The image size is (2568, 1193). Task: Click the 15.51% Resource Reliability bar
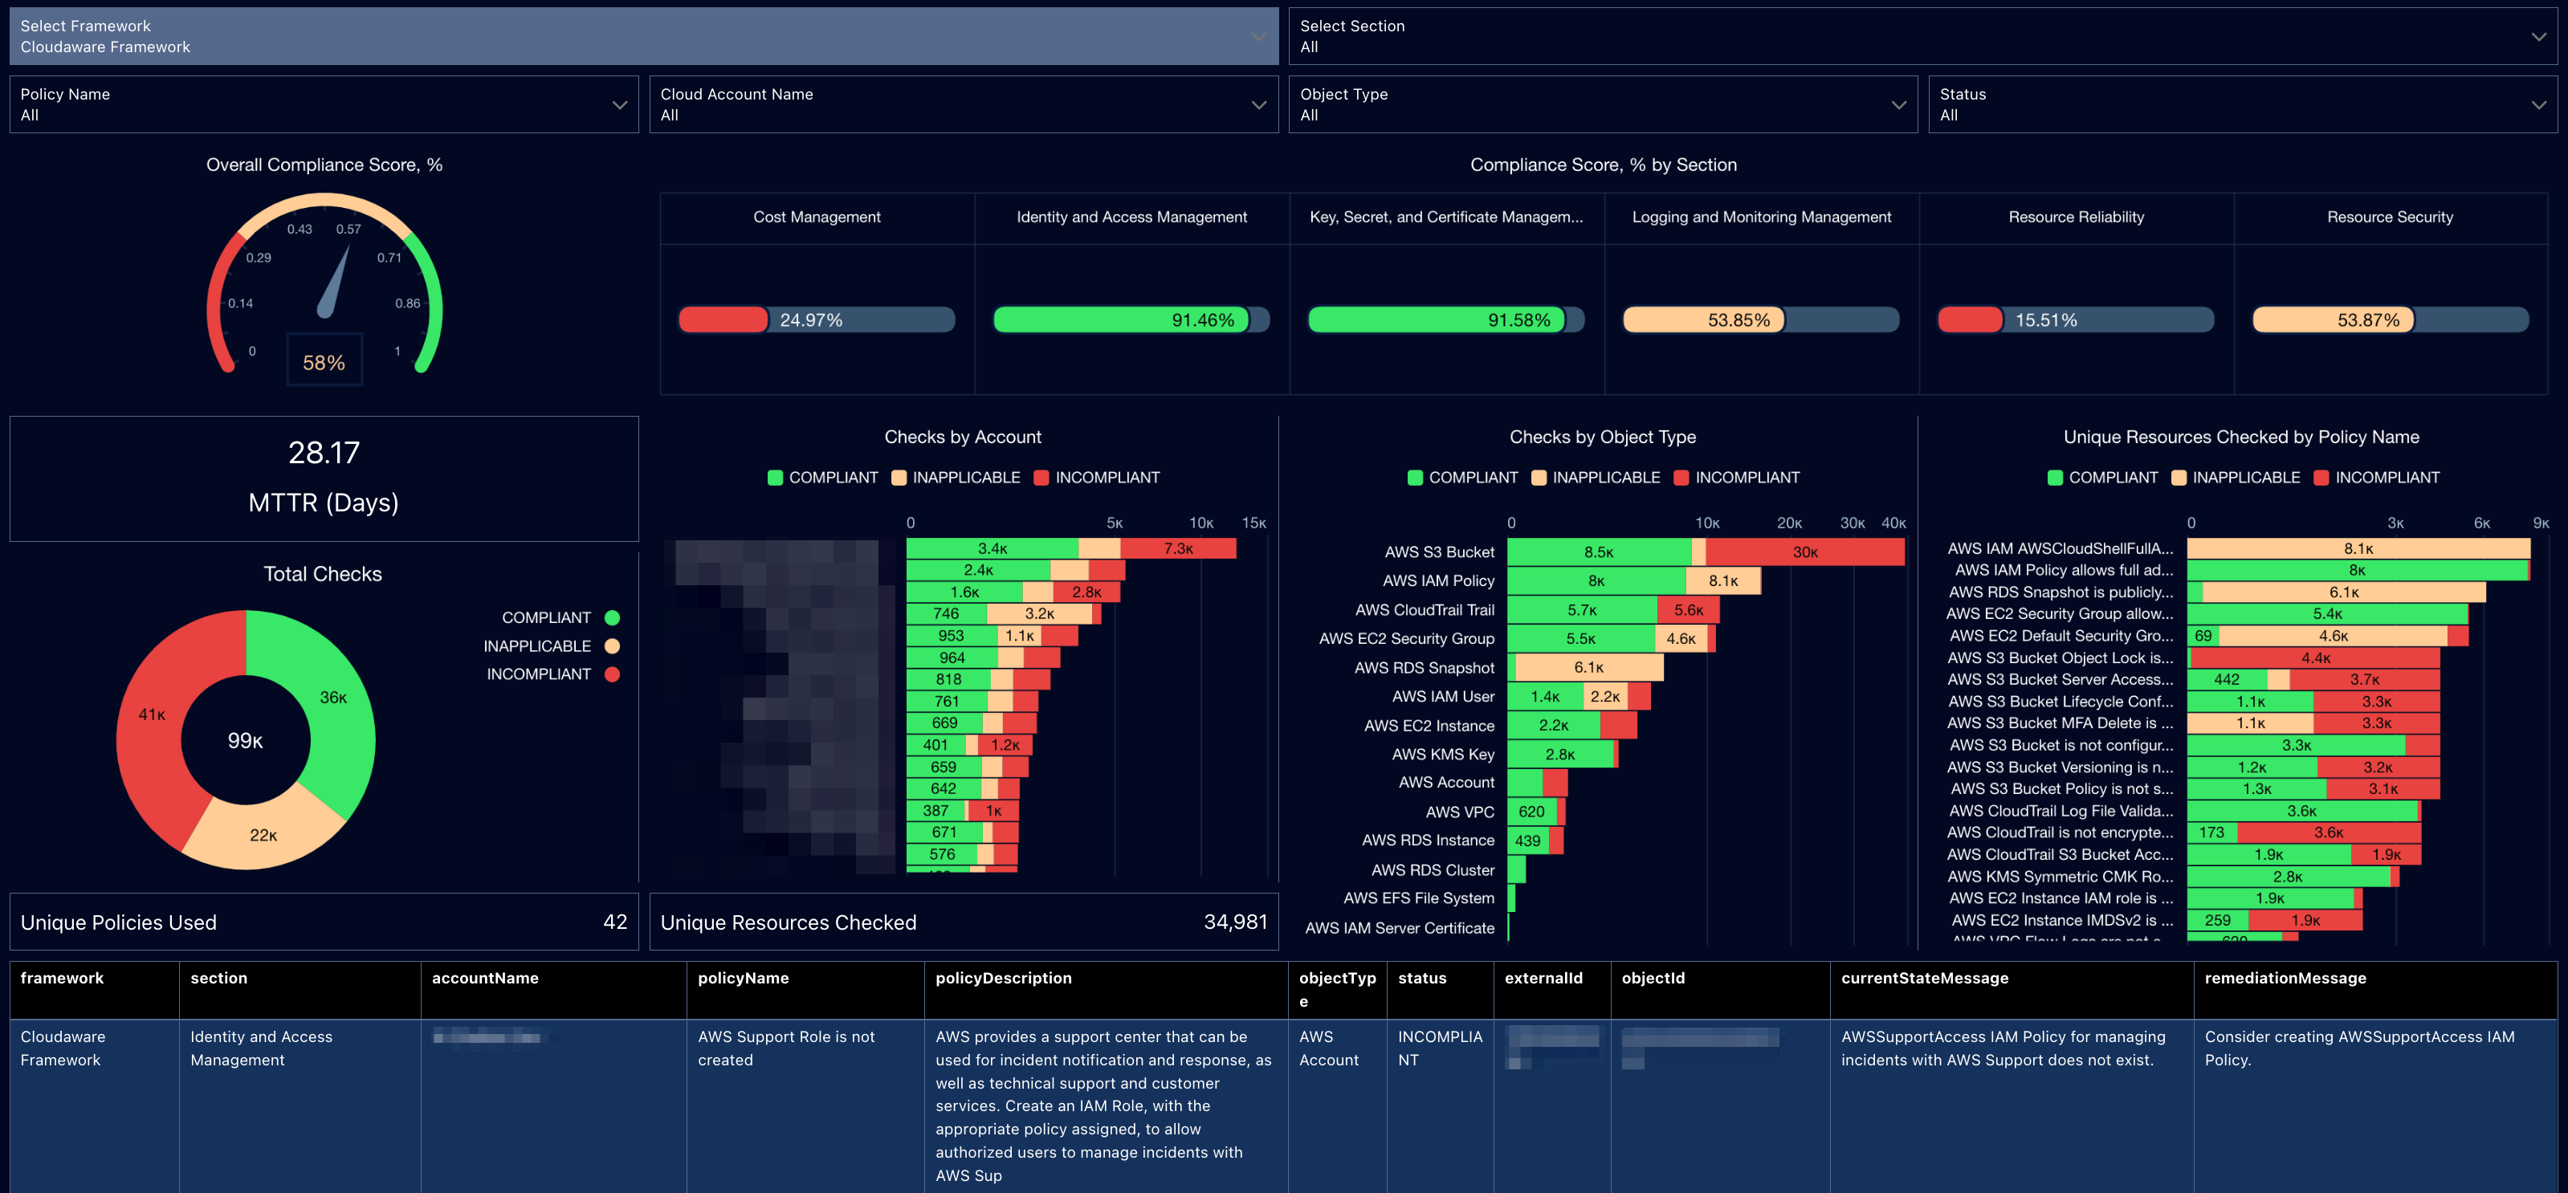pos(2077,320)
